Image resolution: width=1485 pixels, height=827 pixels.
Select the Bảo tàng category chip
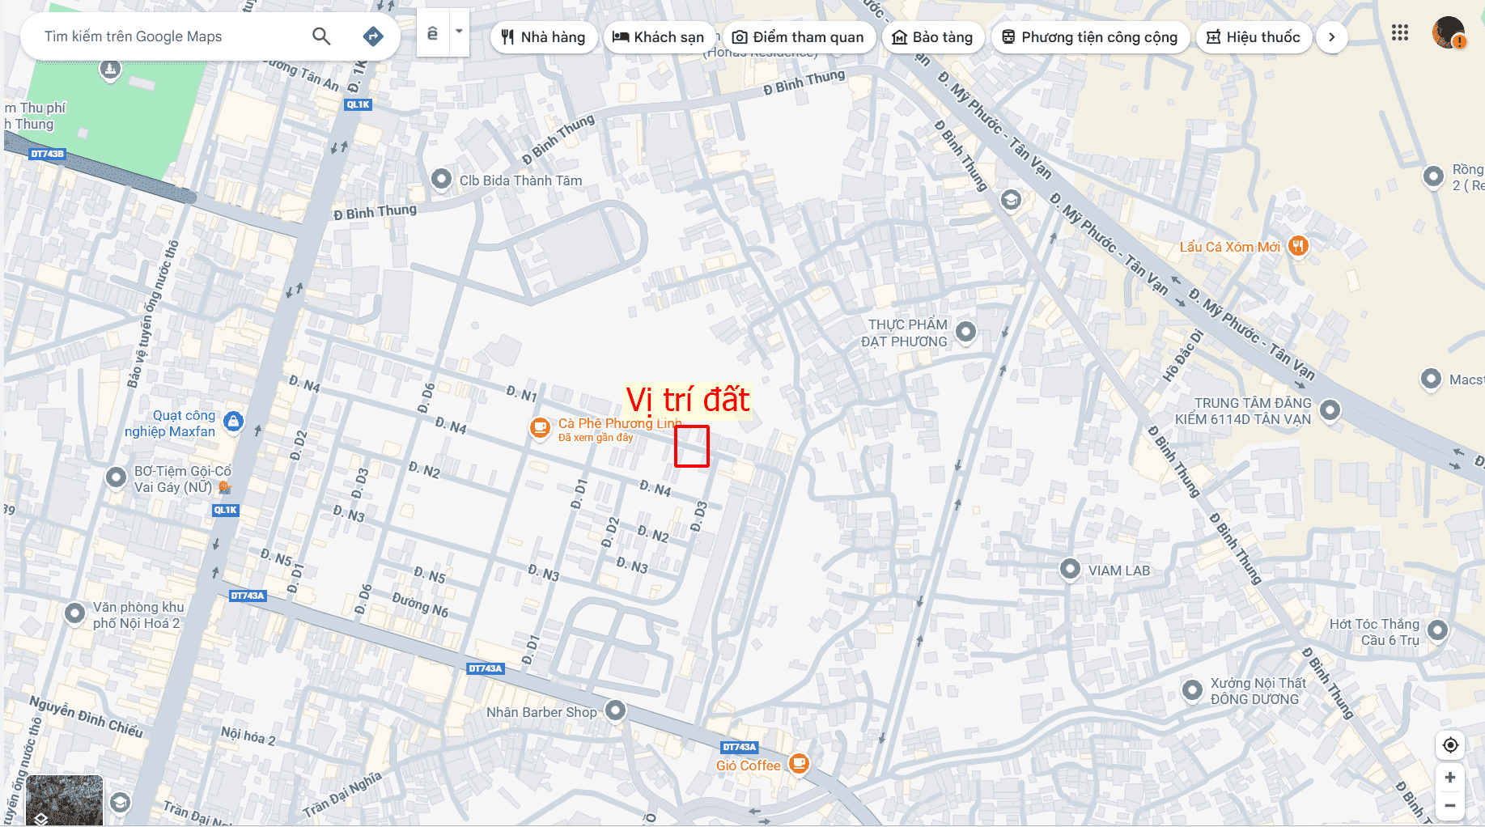(x=932, y=37)
